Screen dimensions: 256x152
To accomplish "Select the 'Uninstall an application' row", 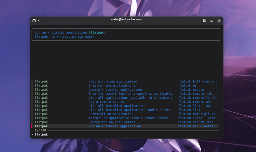I will click(125, 114).
